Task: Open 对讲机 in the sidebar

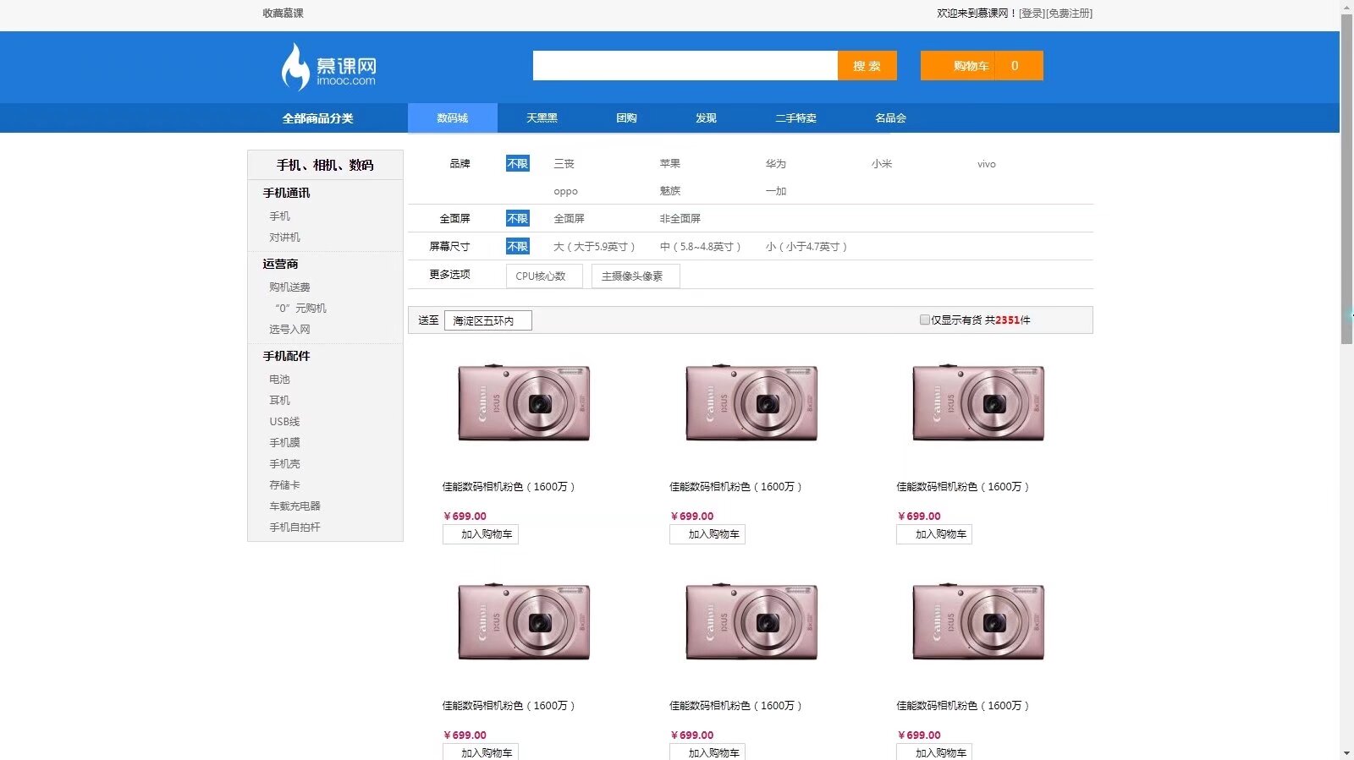Action: [284, 238]
